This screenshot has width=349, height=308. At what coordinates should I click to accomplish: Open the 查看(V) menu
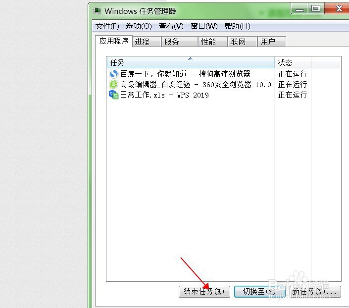click(x=171, y=26)
